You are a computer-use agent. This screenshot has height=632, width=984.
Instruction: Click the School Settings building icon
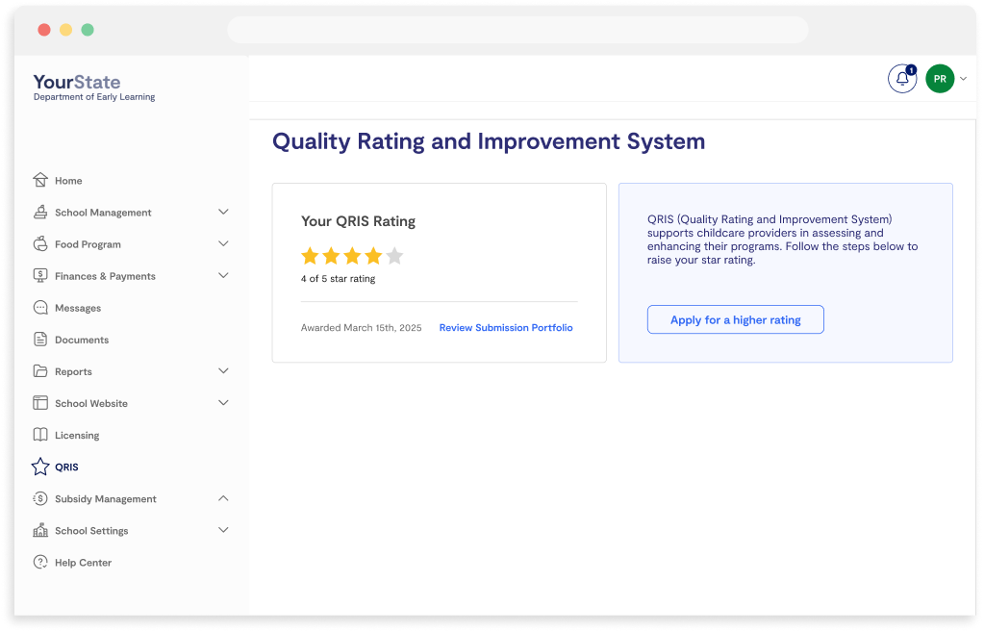coord(40,530)
